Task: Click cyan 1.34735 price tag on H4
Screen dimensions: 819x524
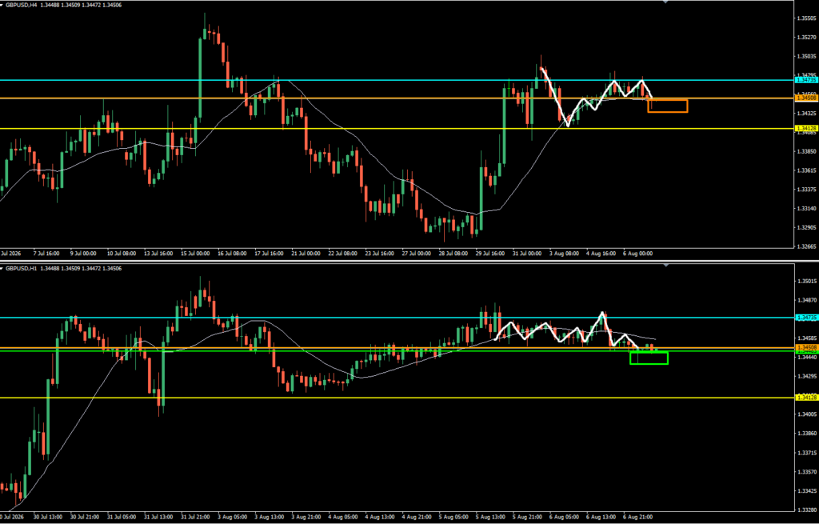Action: [806, 80]
